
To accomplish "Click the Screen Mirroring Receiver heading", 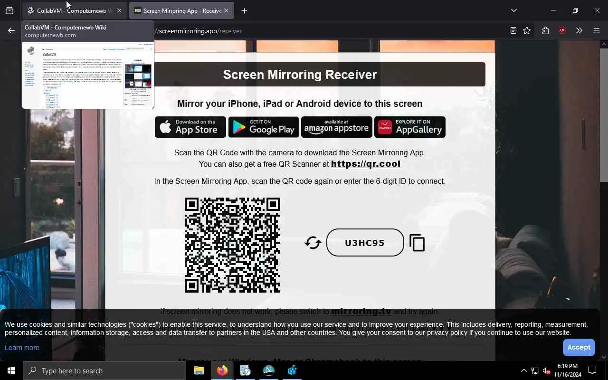I will pos(300,75).
